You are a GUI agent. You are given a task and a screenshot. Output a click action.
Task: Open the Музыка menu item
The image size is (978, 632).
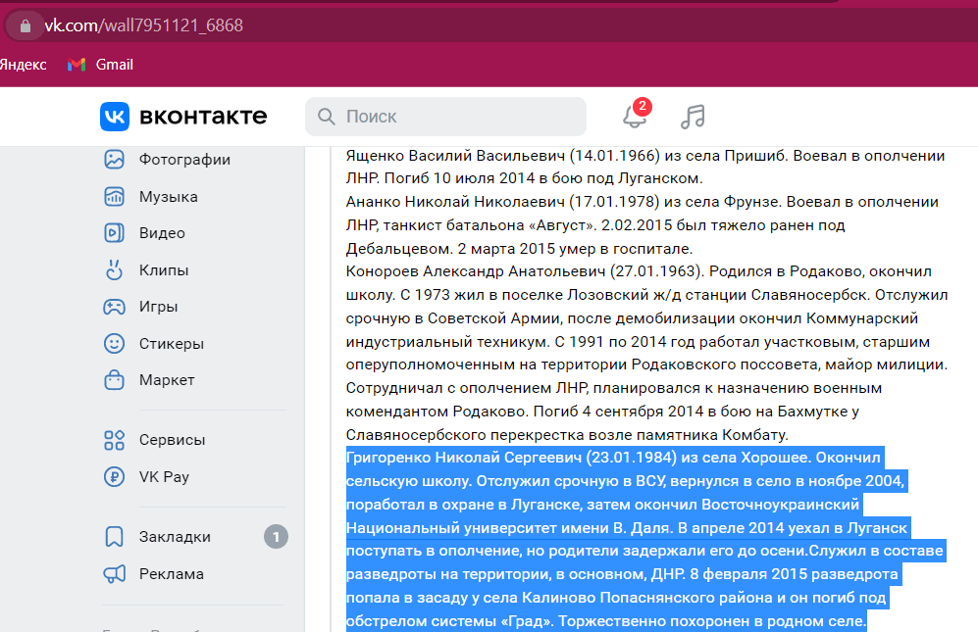coord(169,196)
